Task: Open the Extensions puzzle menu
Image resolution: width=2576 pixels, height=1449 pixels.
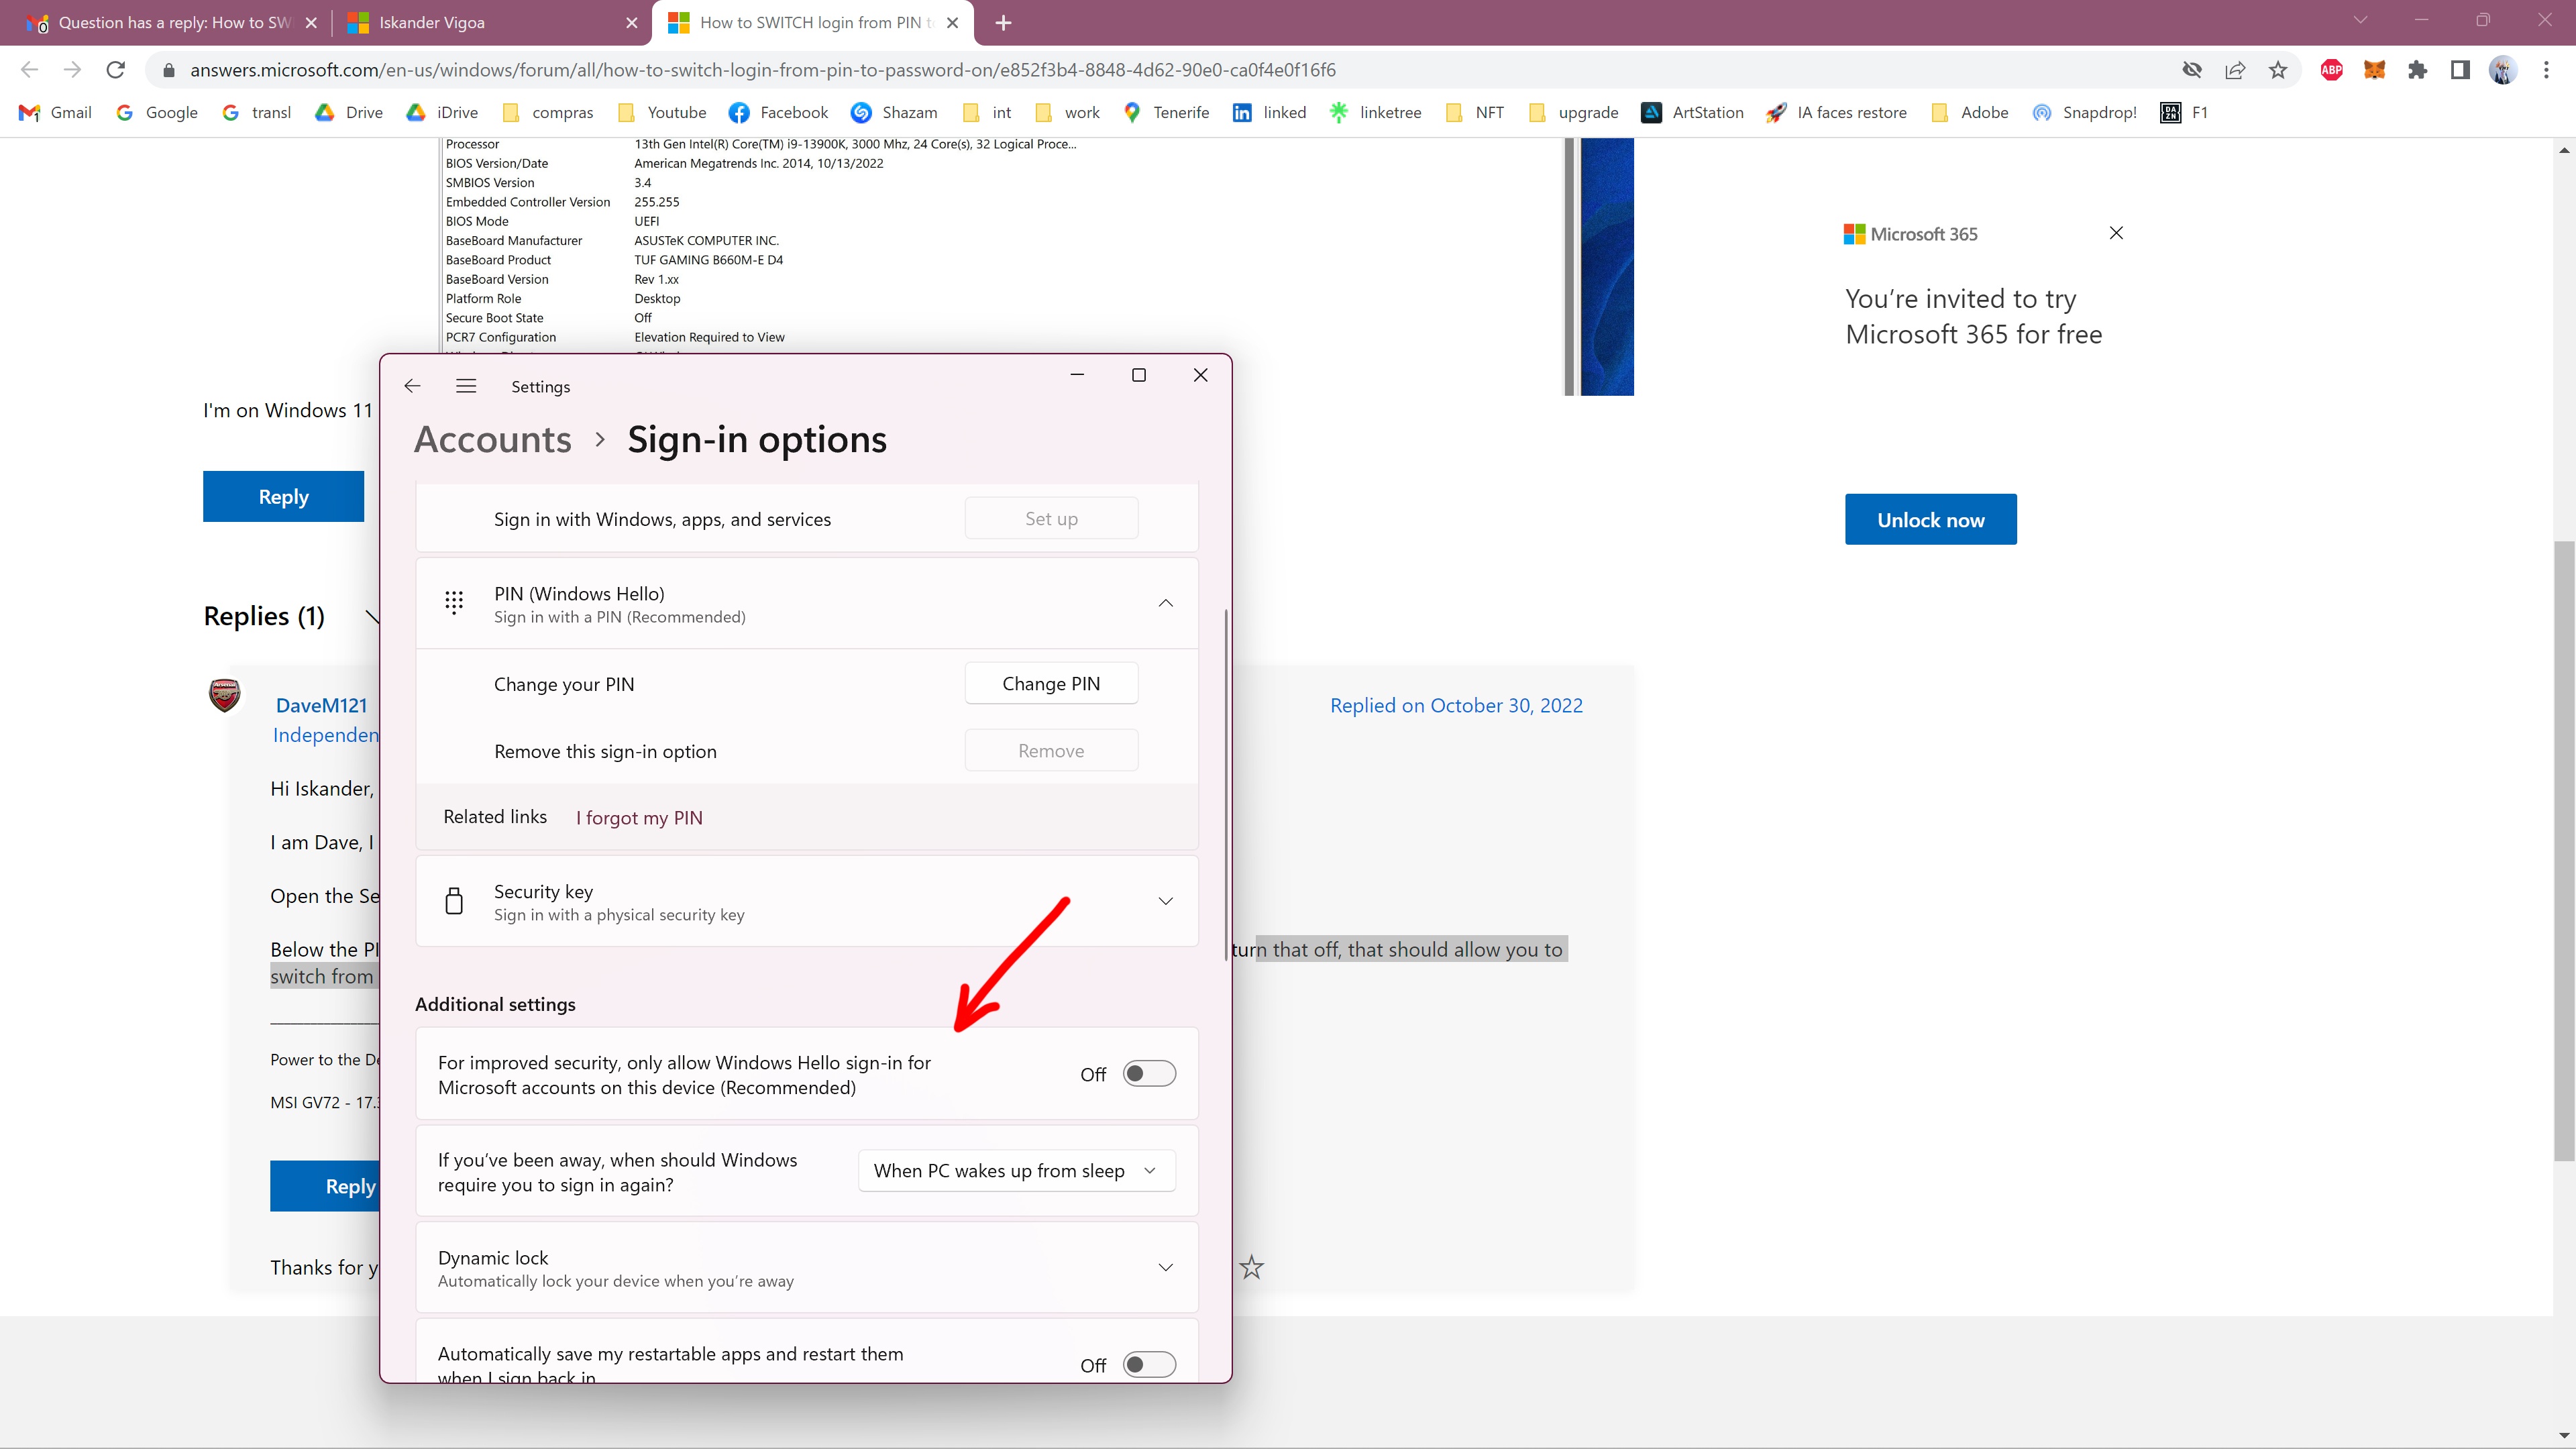Action: click(x=2417, y=70)
